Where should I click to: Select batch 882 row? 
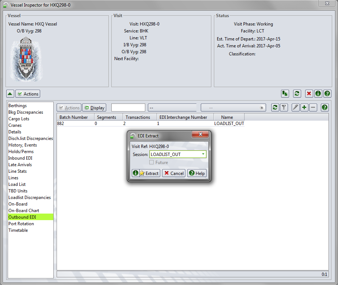(x=150, y=124)
